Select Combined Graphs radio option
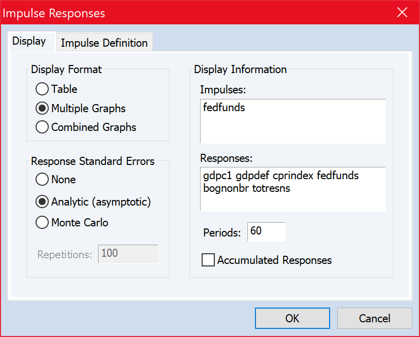Viewport: 420px width, 337px height. 42,127
